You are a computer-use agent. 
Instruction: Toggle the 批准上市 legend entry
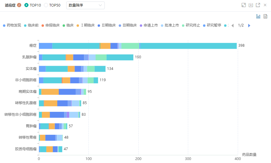point(172,26)
